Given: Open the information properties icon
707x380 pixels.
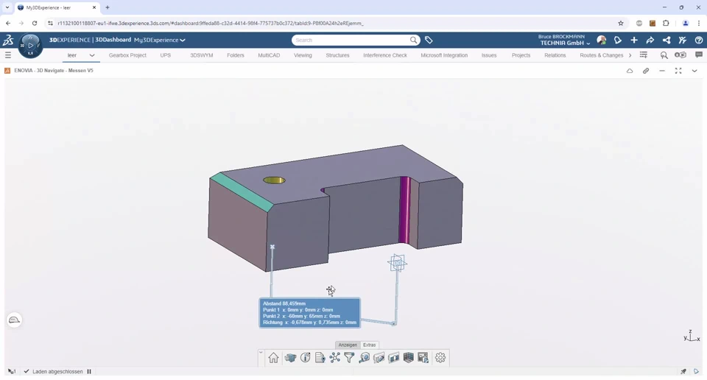Looking at the screenshot, I should click(x=305, y=358).
